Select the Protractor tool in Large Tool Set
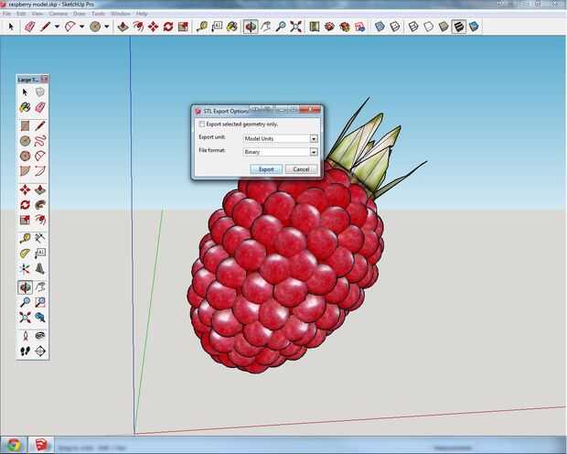The height and width of the screenshot is (454, 567). [25, 253]
